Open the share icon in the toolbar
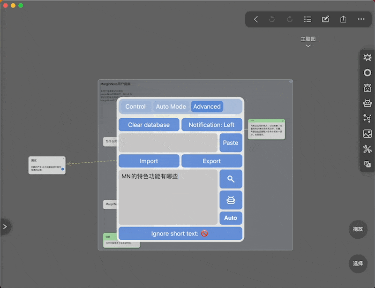The height and width of the screenshot is (288, 375). tap(343, 19)
